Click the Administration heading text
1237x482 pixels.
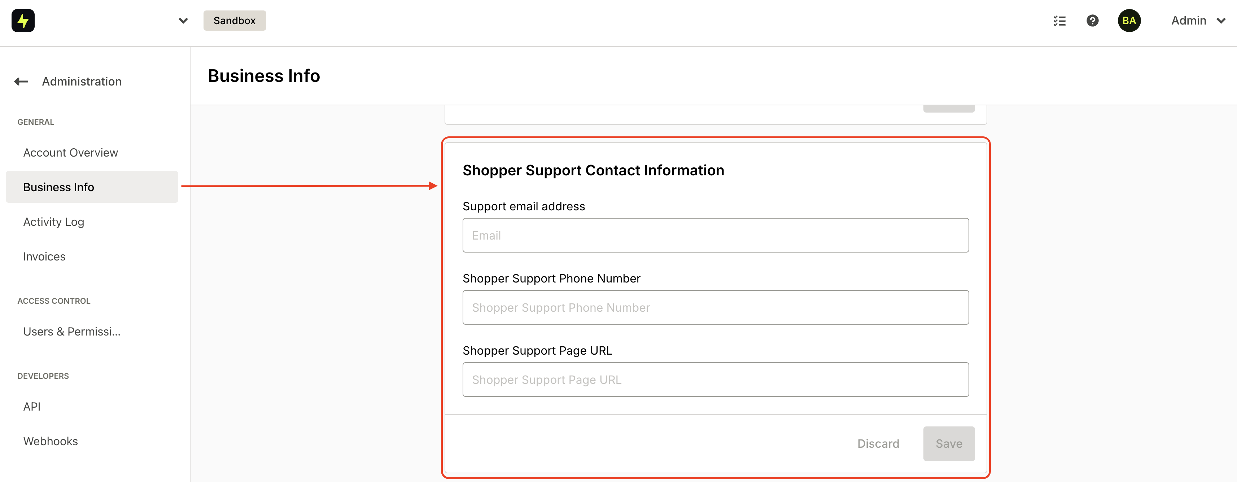coord(82,82)
